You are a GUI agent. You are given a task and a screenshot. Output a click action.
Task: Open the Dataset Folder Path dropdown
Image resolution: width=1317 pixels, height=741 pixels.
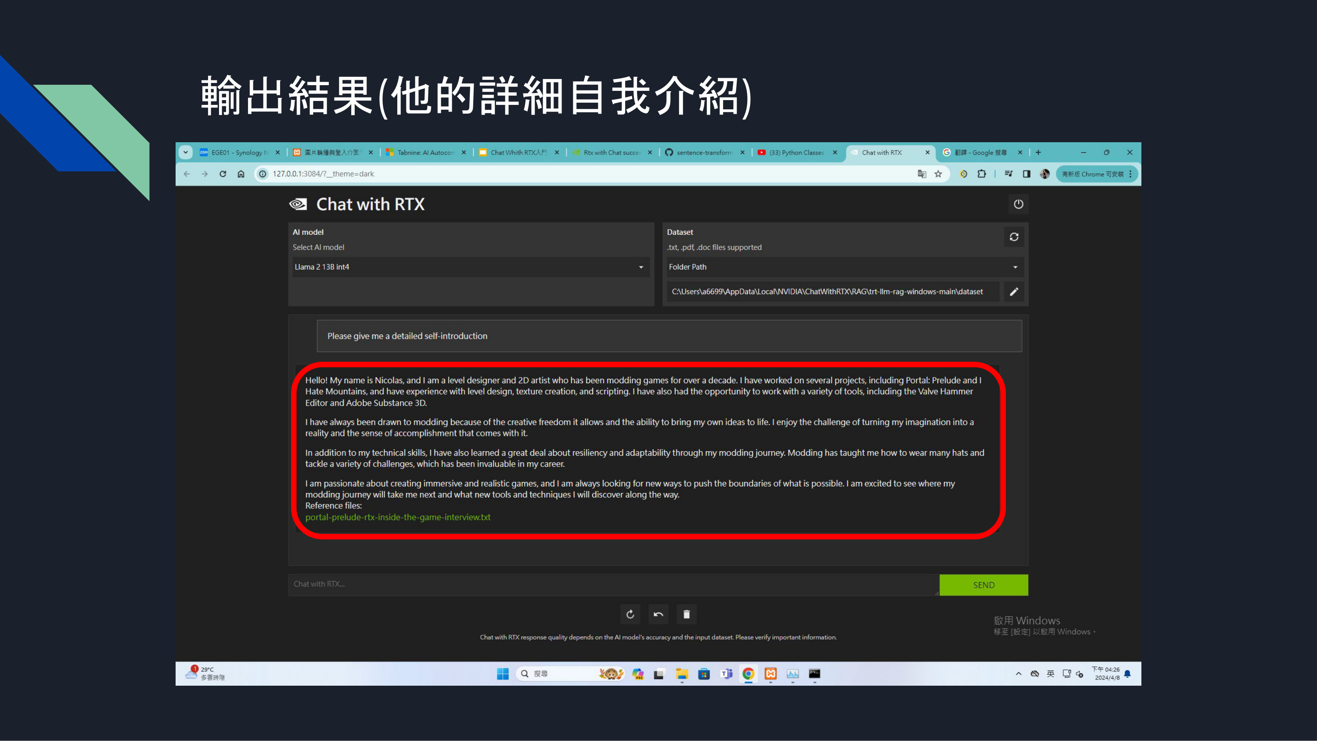point(845,267)
